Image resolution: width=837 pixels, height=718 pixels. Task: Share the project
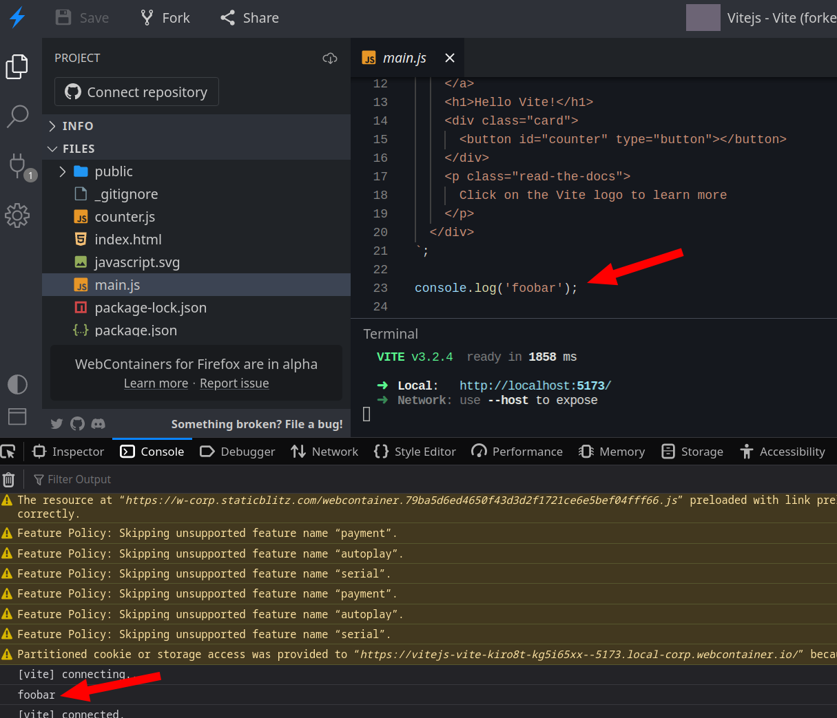point(249,18)
